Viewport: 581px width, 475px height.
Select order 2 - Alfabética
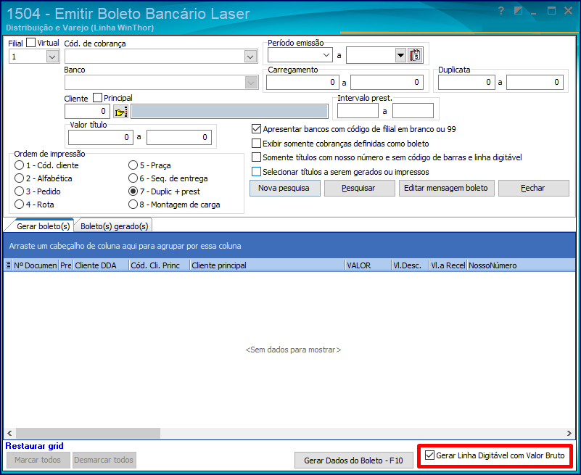click(x=20, y=178)
